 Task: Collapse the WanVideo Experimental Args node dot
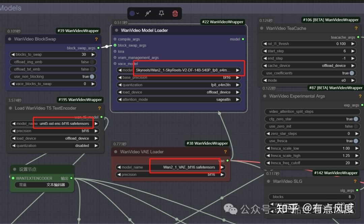(x=265, y=96)
